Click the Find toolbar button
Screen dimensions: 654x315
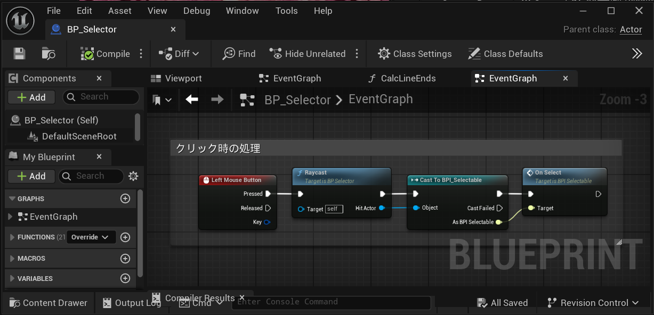(x=239, y=54)
